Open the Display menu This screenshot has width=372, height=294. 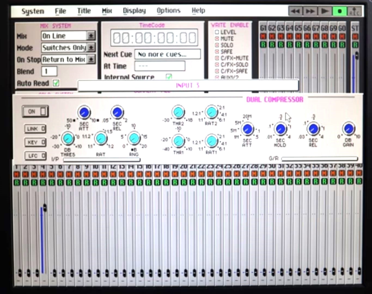click(134, 11)
